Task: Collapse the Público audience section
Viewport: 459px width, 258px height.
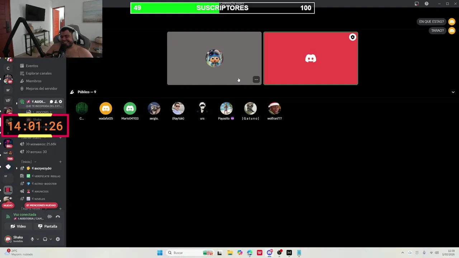Action: pos(453,92)
